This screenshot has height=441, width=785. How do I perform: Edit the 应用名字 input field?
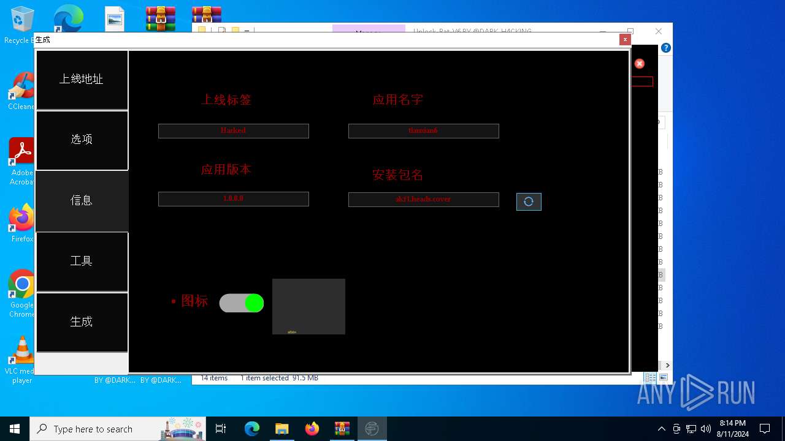click(x=424, y=131)
